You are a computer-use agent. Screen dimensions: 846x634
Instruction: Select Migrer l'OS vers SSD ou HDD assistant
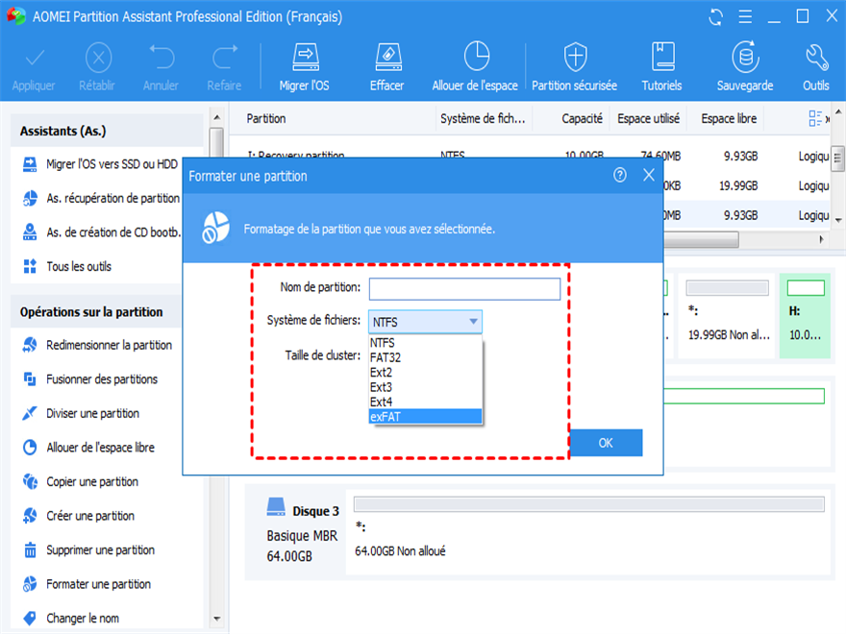[101, 164]
